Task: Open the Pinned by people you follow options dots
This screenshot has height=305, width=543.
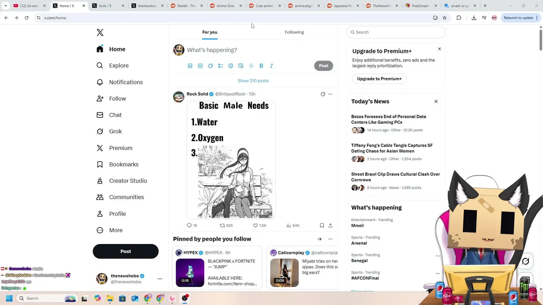Action: 330,239
